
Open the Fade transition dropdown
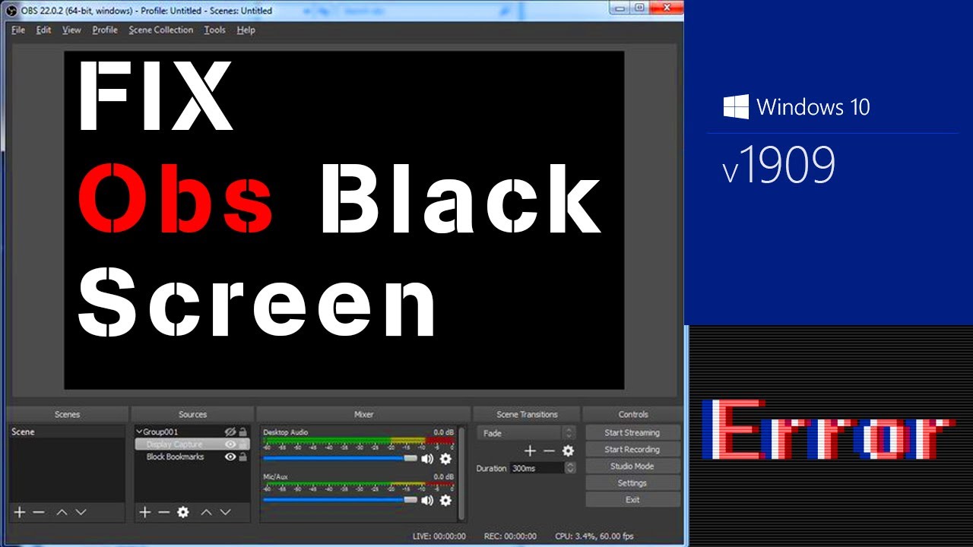tap(527, 433)
